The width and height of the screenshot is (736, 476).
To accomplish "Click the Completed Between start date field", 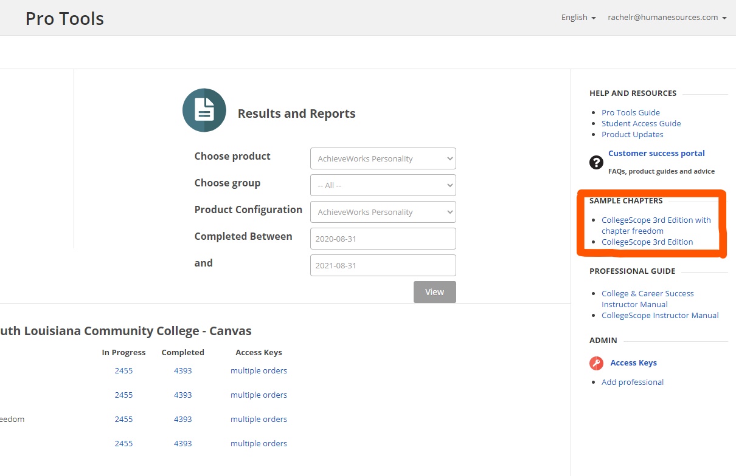I will (383, 239).
